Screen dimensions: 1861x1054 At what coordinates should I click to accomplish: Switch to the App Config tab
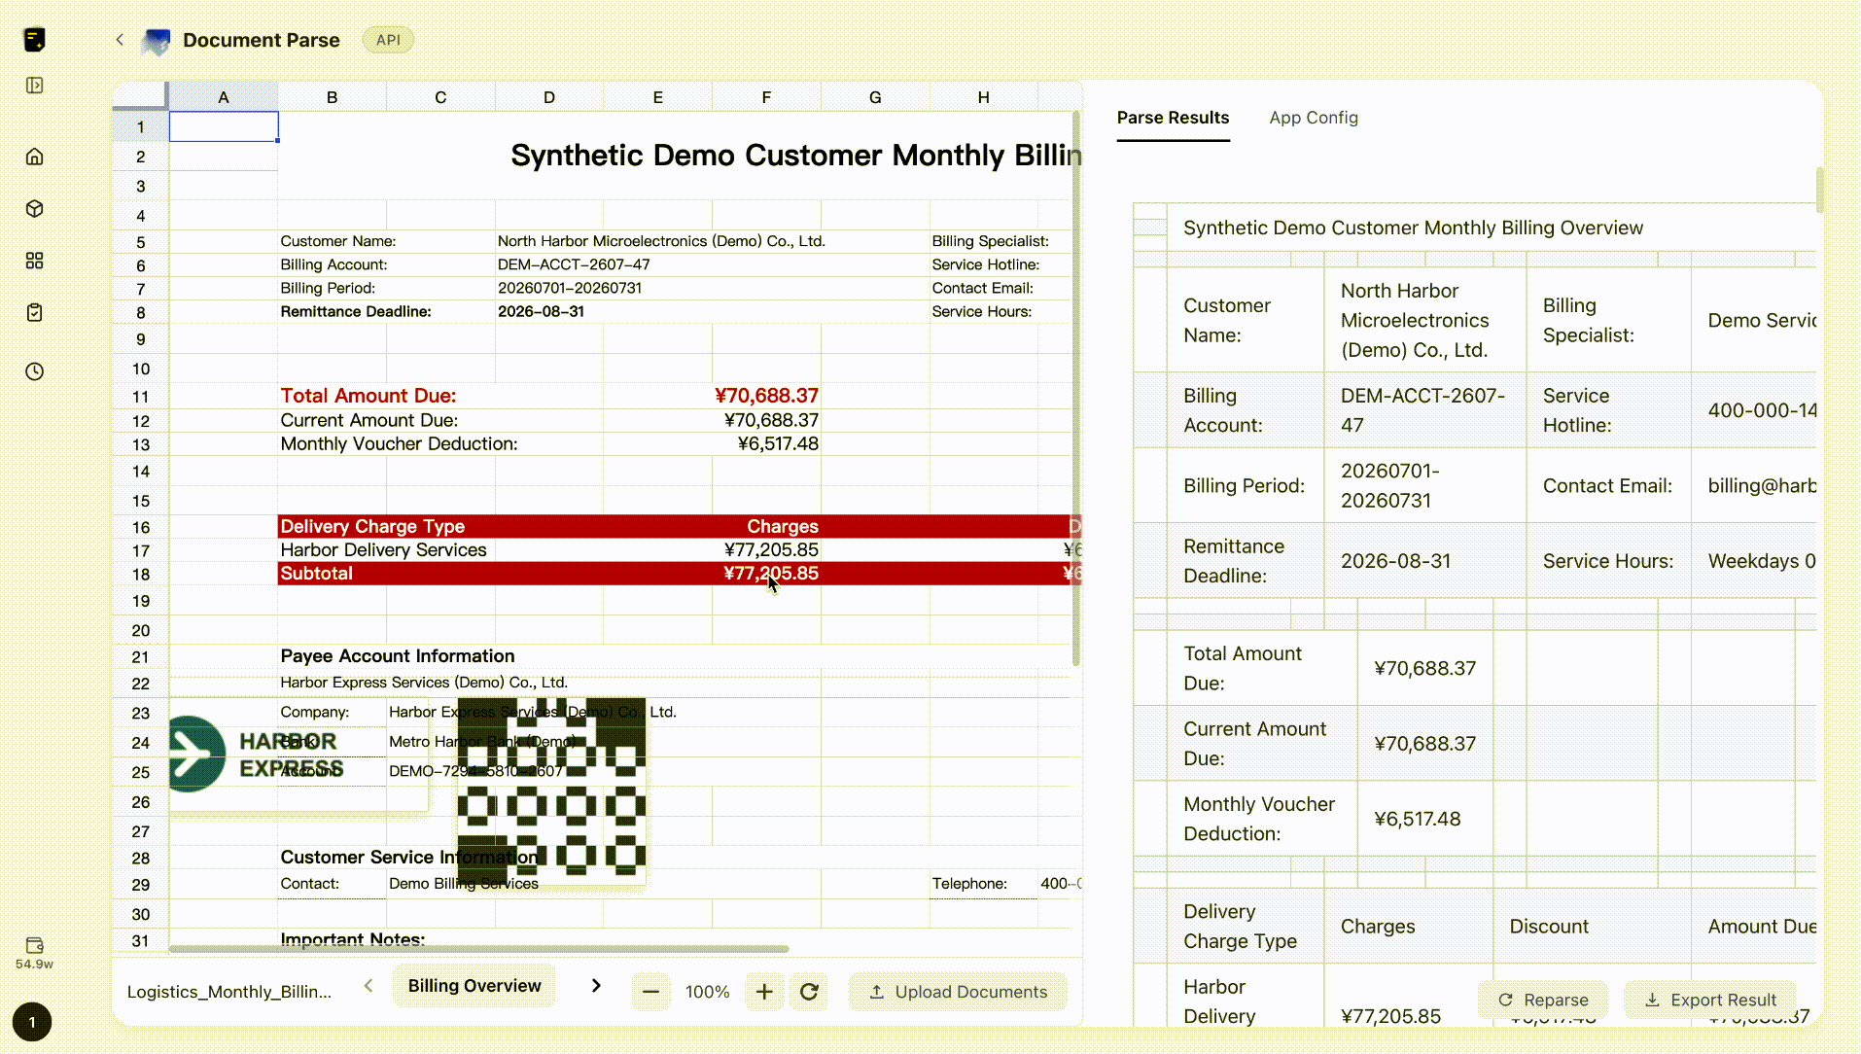[x=1314, y=118]
